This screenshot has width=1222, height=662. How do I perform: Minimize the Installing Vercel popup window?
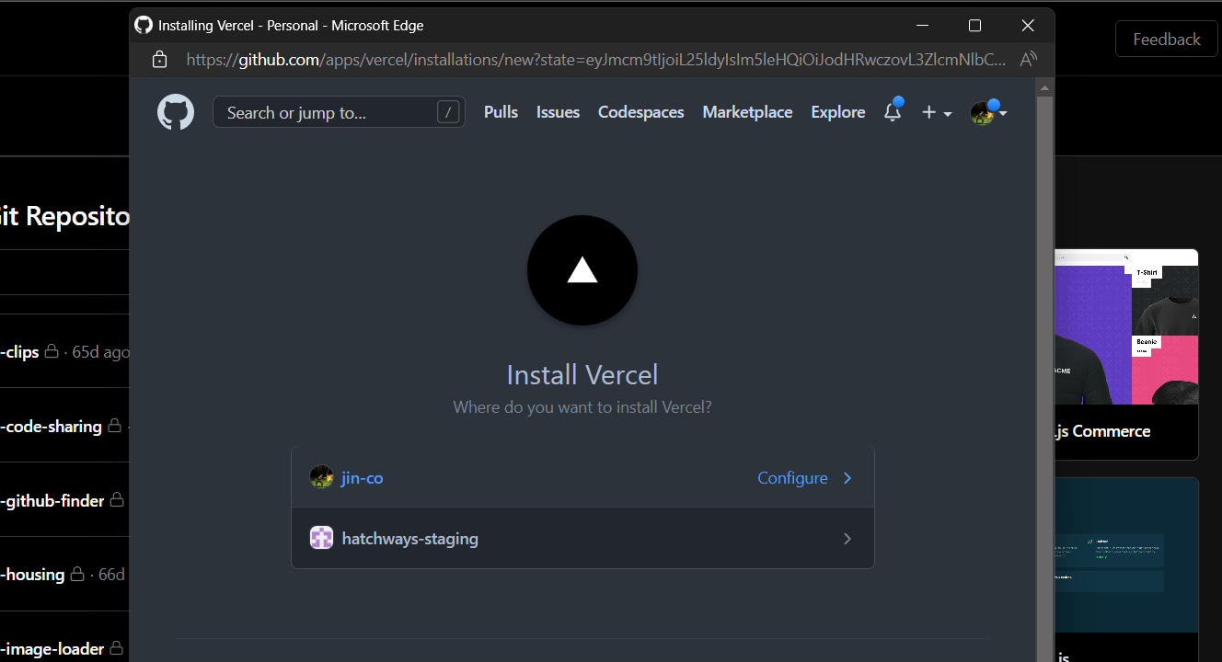(x=923, y=26)
